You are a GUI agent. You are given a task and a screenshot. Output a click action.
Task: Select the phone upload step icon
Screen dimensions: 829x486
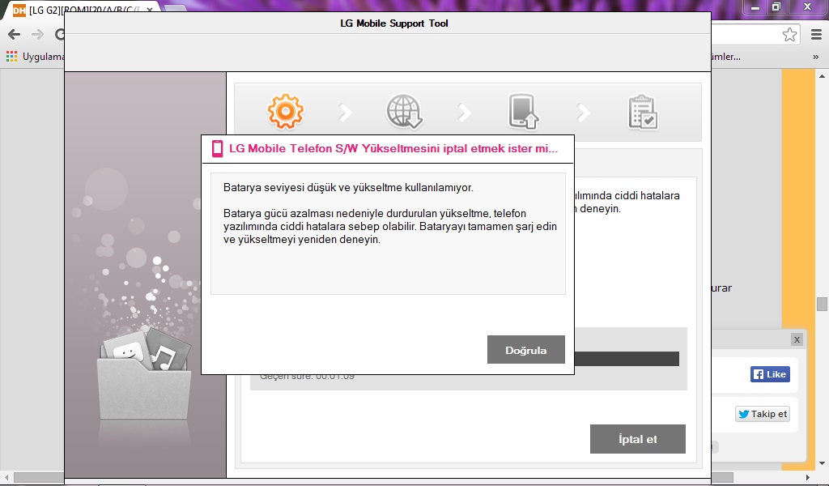(x=524, y=112)
